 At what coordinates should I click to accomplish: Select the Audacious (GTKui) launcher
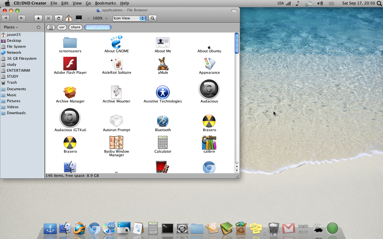point(70,118)
